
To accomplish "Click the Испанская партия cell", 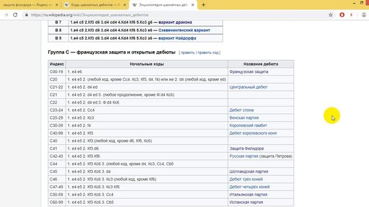I will [261, 202].
